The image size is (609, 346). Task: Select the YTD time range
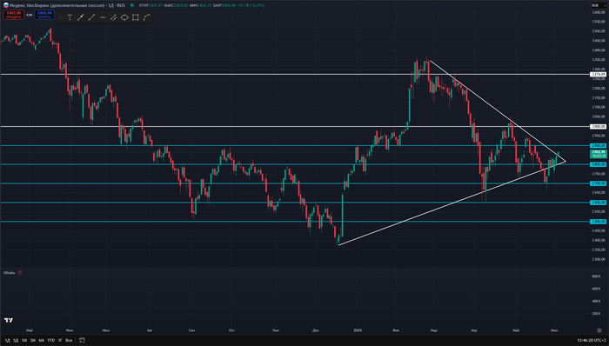pyautogui.click(x=50, y=340)
